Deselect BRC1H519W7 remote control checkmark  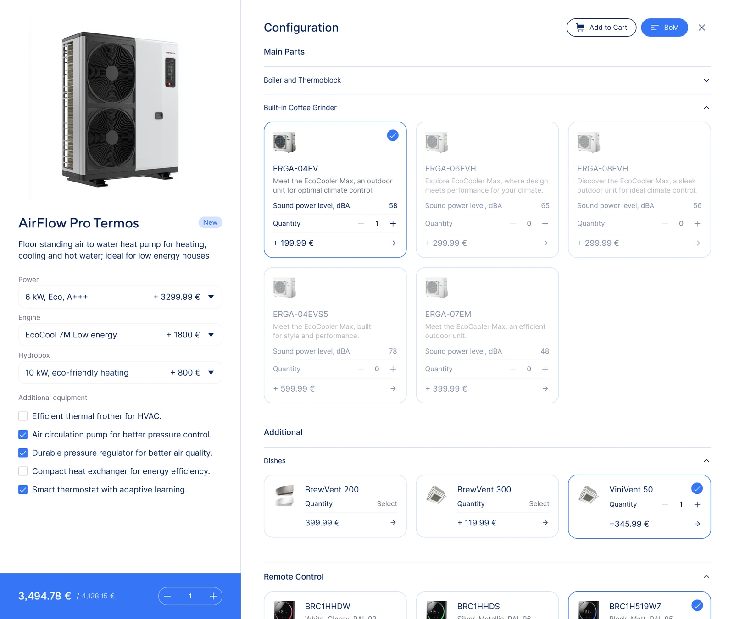coord(697,605)
